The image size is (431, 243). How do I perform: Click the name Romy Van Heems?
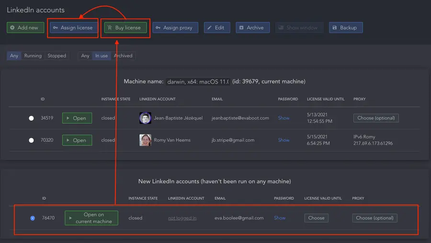(172, 140)
